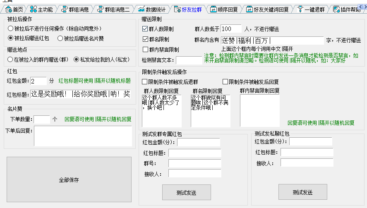This screenshot has width=367, height=208.
Task: Click 红包金额(分) field in 测试发群专属红包
Action: (199, 142)
